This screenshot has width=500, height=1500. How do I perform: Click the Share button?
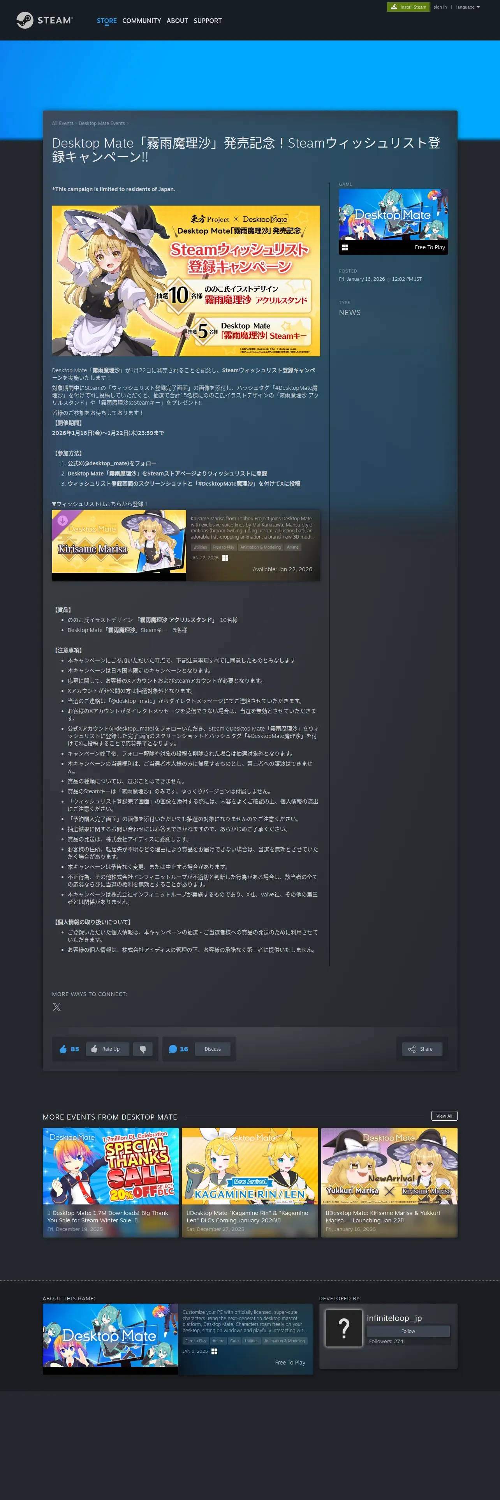tap(422, 1049)
